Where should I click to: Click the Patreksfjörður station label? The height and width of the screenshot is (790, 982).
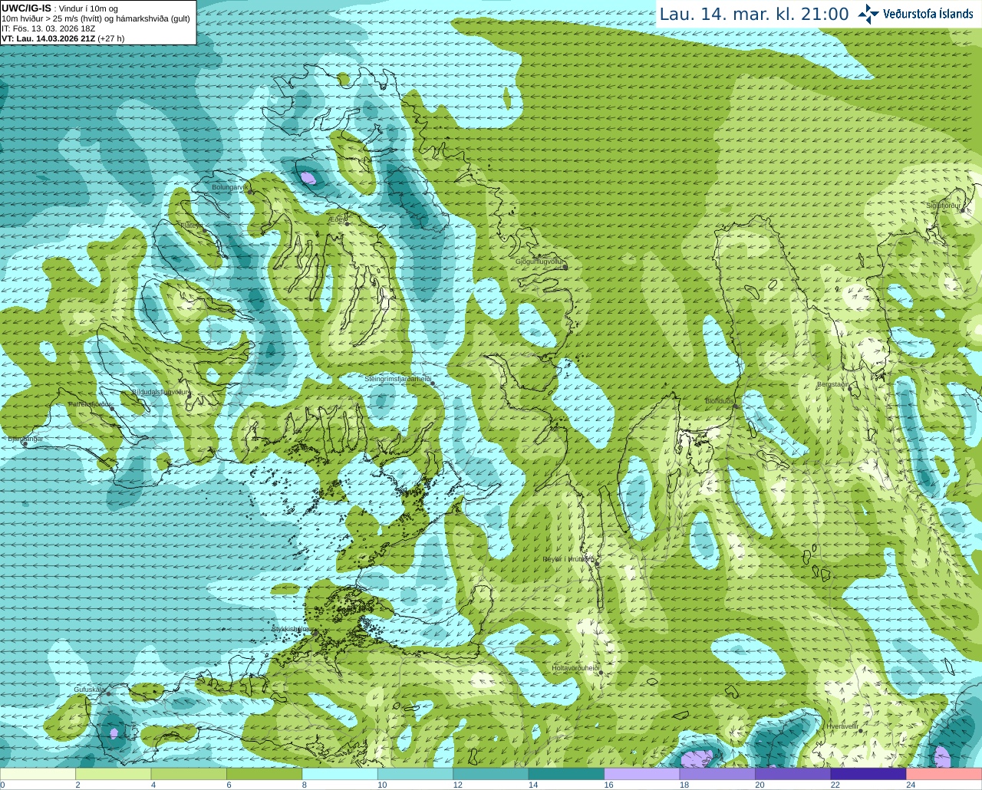90,404
